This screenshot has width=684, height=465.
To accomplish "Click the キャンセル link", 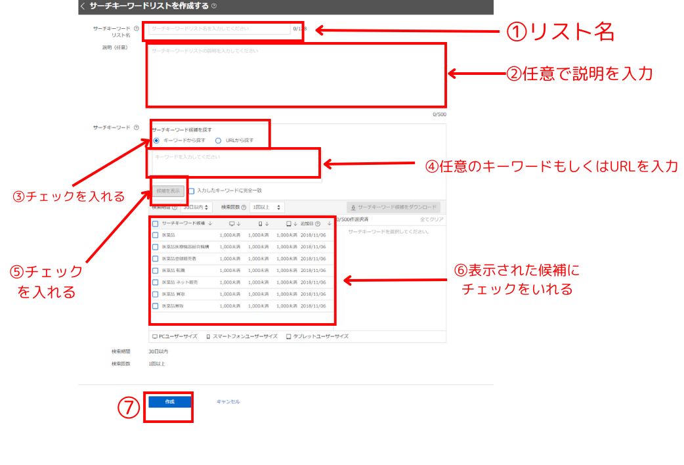I will click(x=230, y=402).
